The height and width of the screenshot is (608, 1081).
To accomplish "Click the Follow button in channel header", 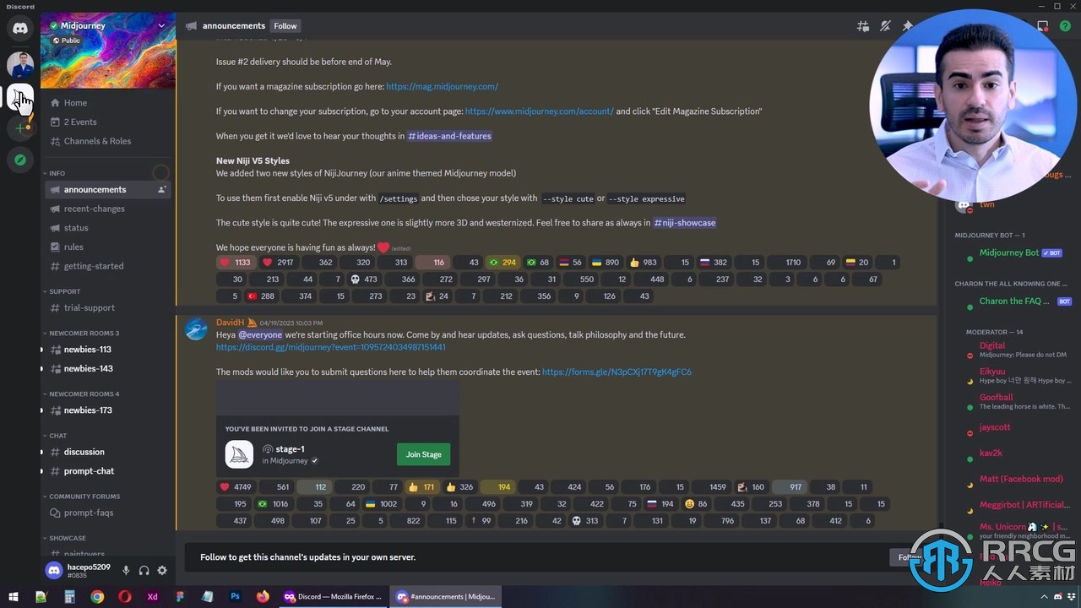I will (285, 26).
